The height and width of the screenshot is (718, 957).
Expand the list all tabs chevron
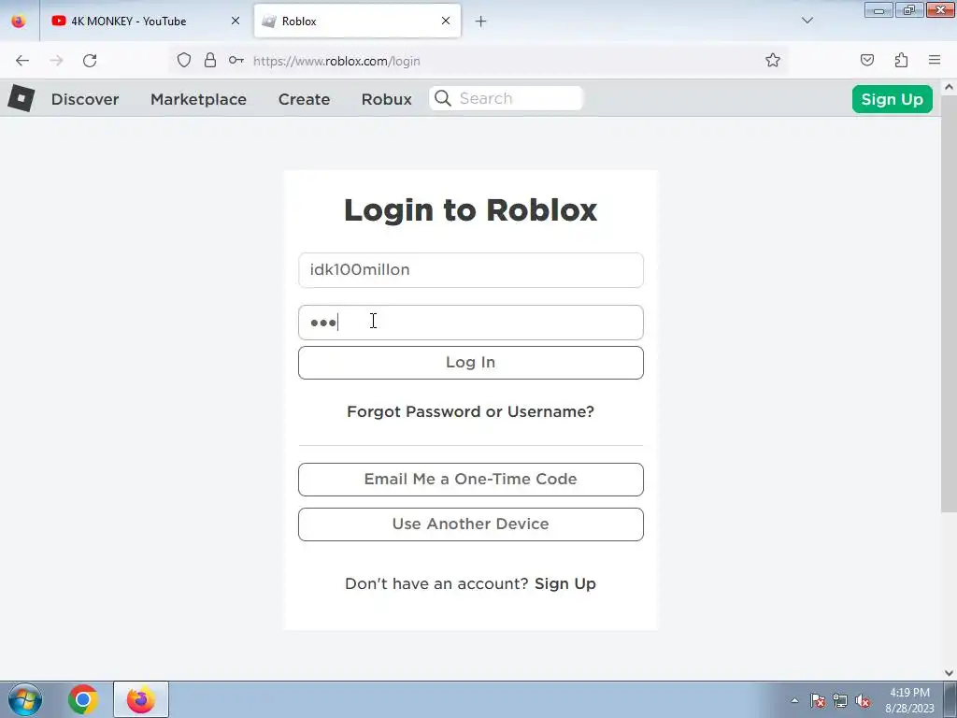pyautogui.click(x=807, y=21)
